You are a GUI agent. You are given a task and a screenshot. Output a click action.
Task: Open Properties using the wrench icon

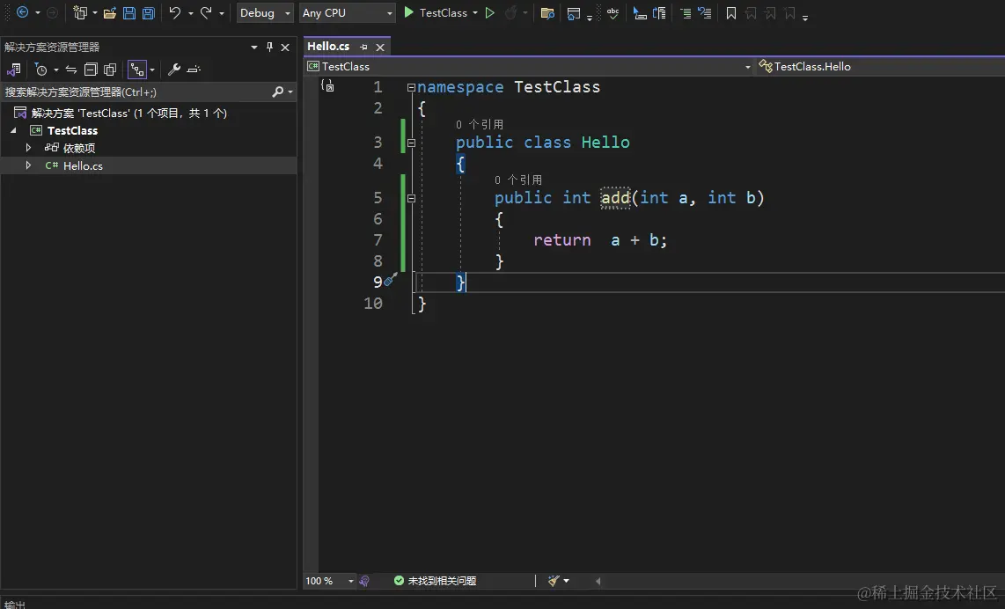pyautogui.click(x=173, y=70)
